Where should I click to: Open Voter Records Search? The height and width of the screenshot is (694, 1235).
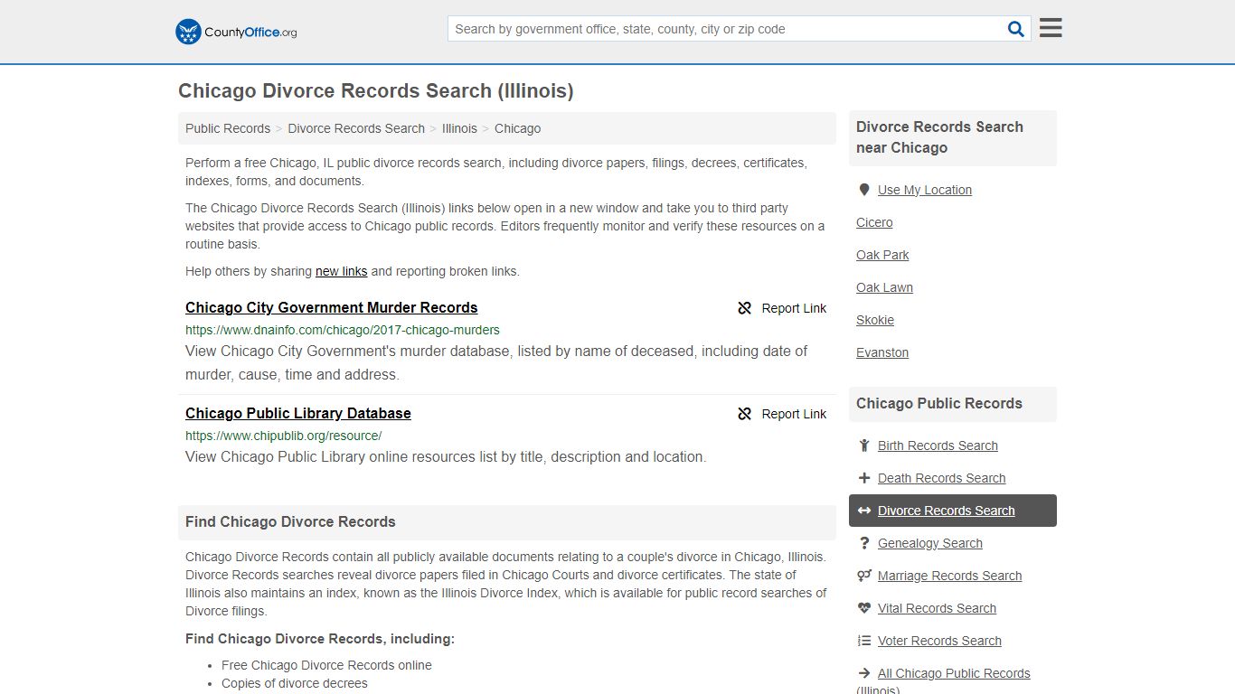[x=939, y=641]
